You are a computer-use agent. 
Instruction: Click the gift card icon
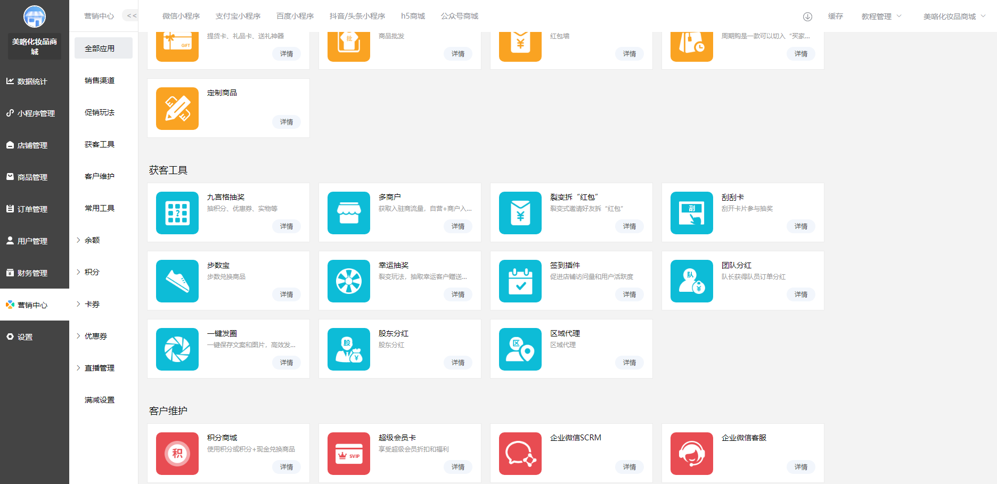[177, 47]
